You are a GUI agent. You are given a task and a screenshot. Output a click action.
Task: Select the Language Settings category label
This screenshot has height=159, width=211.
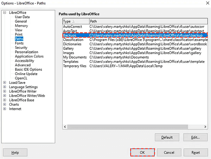point(23,87)
